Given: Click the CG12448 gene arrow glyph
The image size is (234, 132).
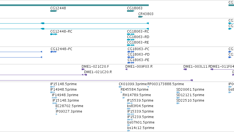Looking at the screenshot, I should 54,11.
